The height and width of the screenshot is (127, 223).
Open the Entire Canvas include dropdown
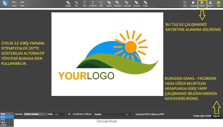coord(34,114)
